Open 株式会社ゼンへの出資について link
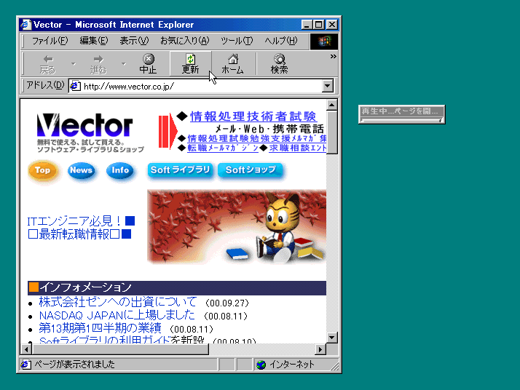 point(118,302)
